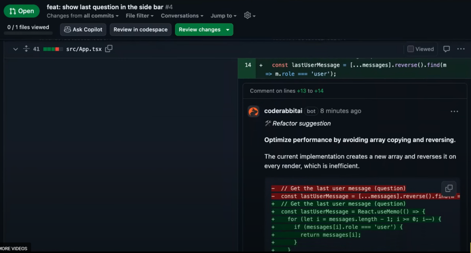The height and width of the screenshot is (253, 471).
Task: Open the Jump to menu
Action: tap(223, 16)
